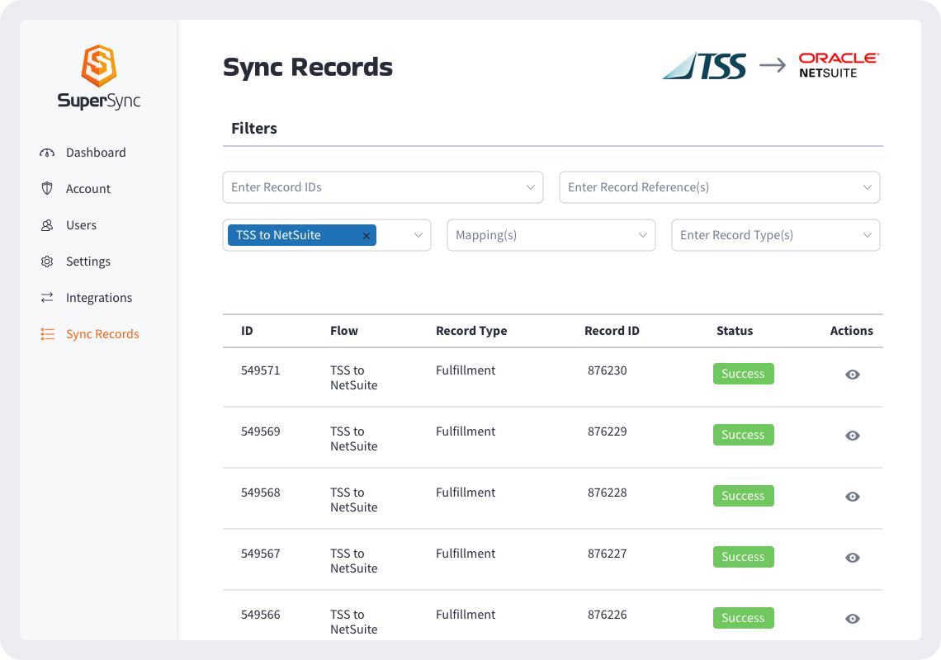Select the Account shield icon
The image size is (941, 660).
pyautogui.click(x=48, y=188)
